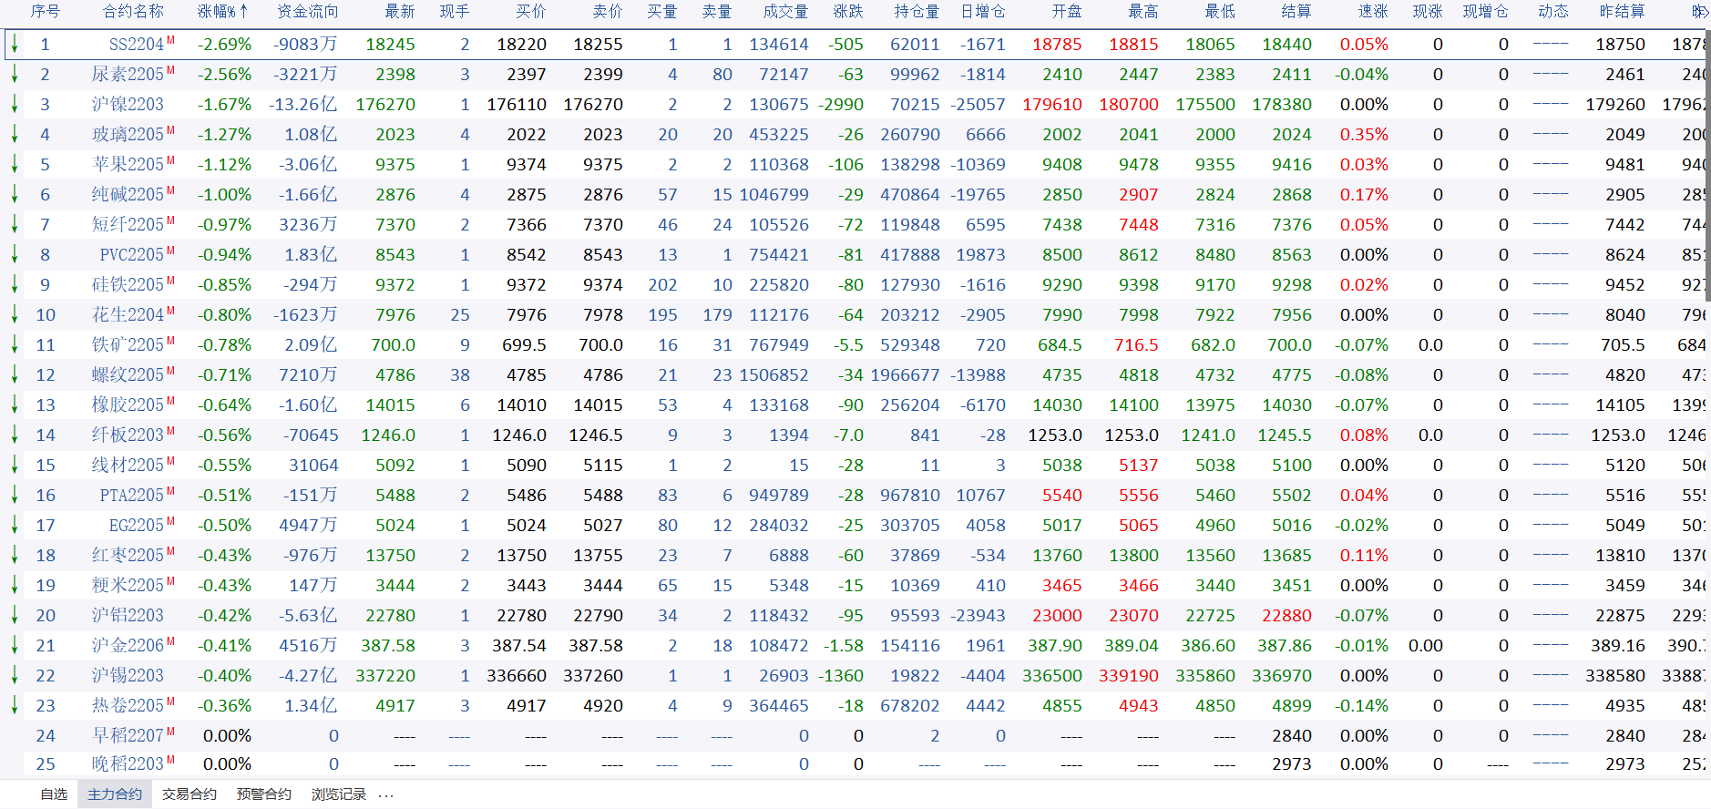Click the 昨结算 column header
This screenshot has height=809, width=1711.
(1622, 11)
